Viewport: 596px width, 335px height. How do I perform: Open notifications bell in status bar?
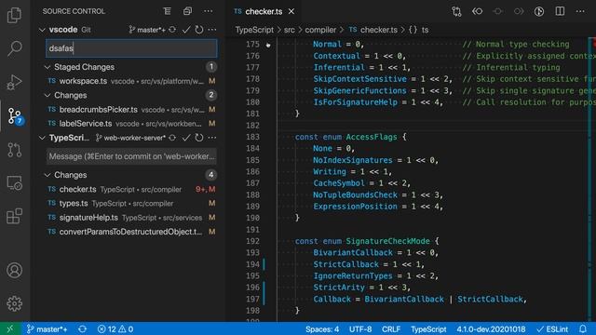click(583, 328)
